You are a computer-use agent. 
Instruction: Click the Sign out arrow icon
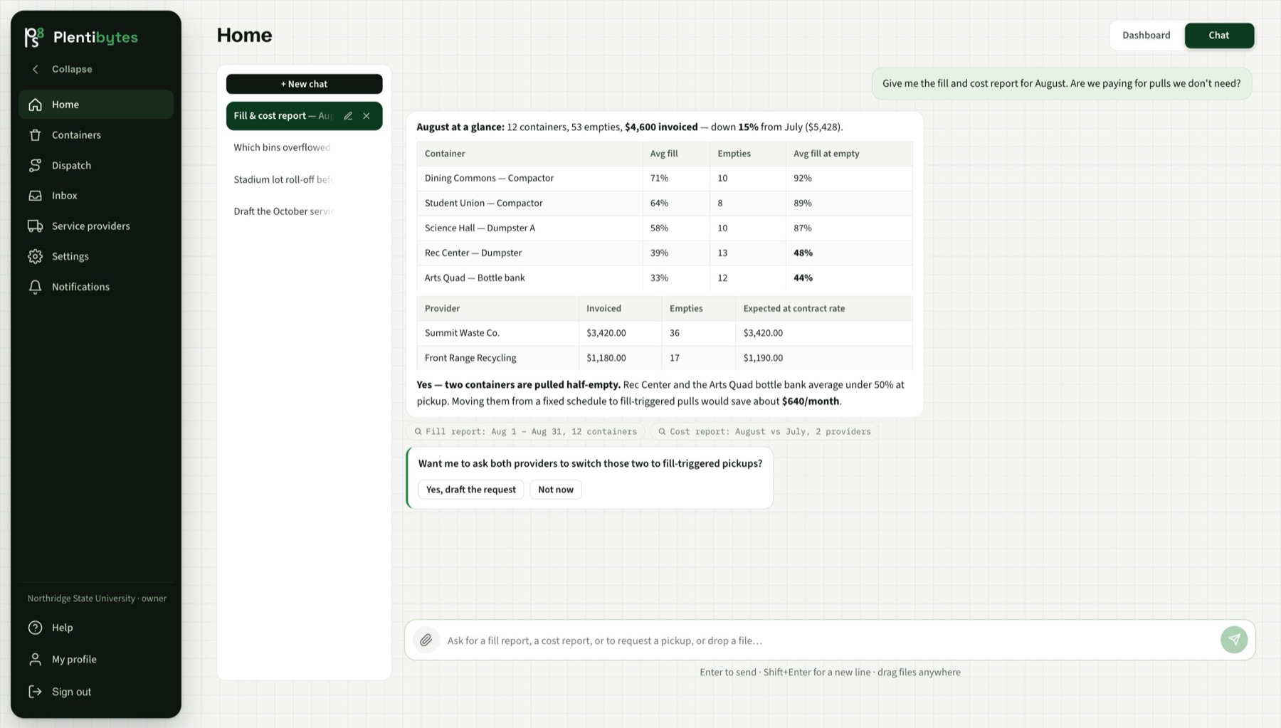click(35, 692)
